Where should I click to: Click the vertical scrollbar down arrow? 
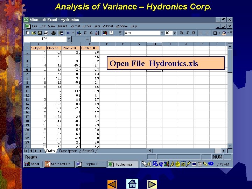pos(230,146)
